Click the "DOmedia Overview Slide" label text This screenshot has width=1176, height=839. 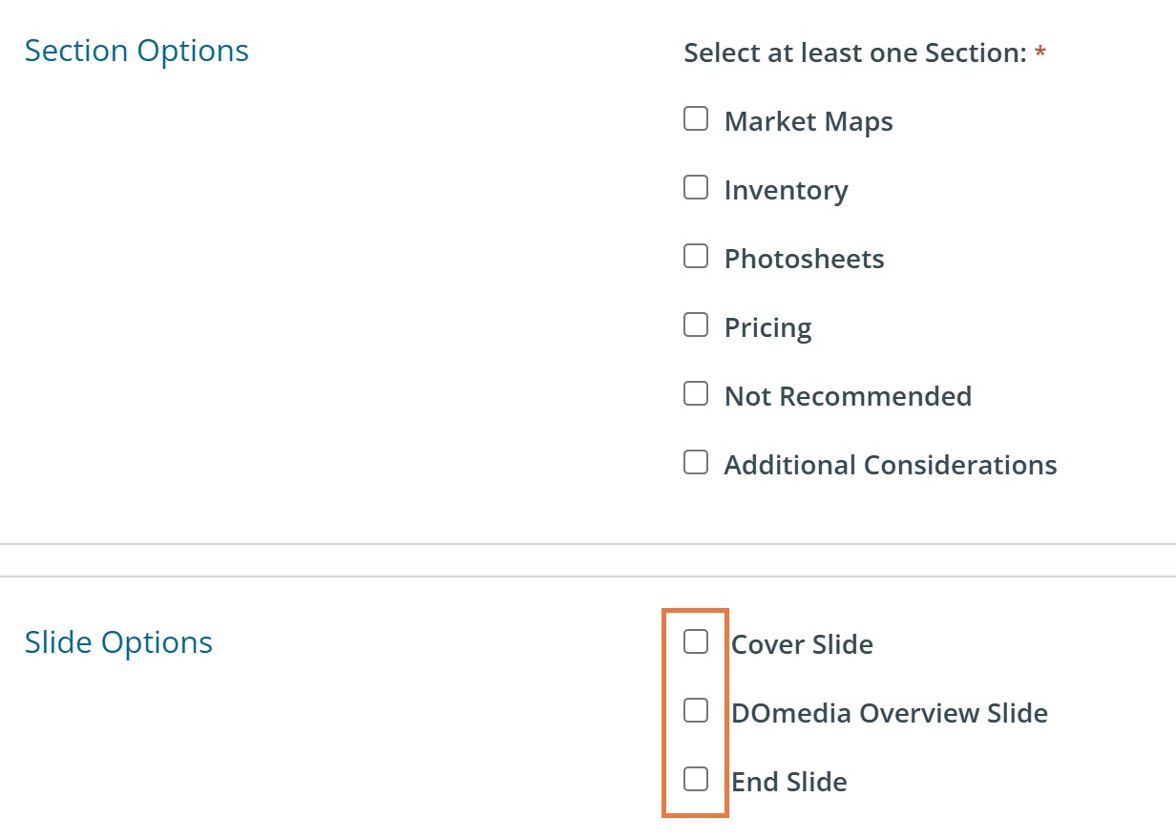tap(889, 714)
